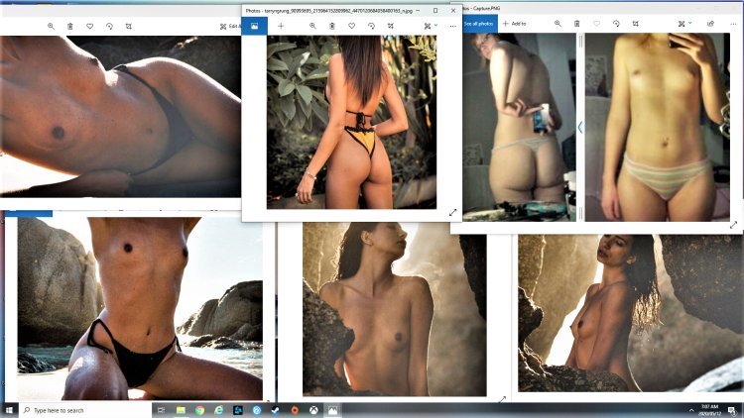Toggle the favorite heart in the left window
The width and height of the screenshot is (744, 418).
coord(90,26)
